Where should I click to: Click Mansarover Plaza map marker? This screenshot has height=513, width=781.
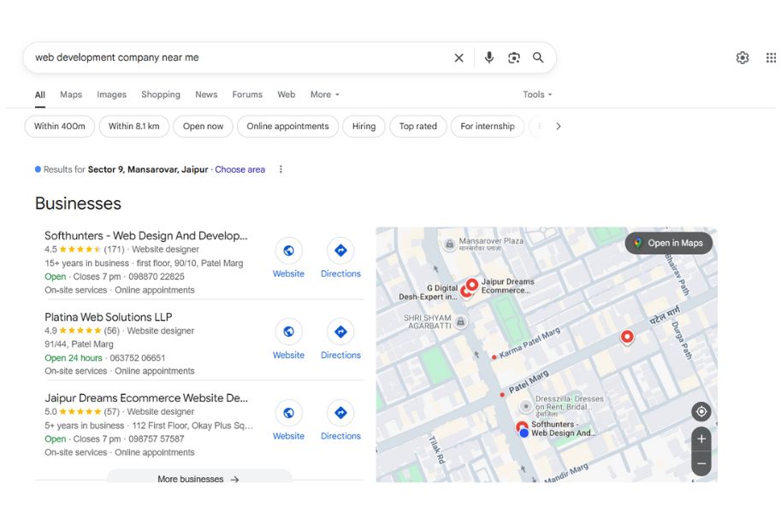click(x=449, y=244)
